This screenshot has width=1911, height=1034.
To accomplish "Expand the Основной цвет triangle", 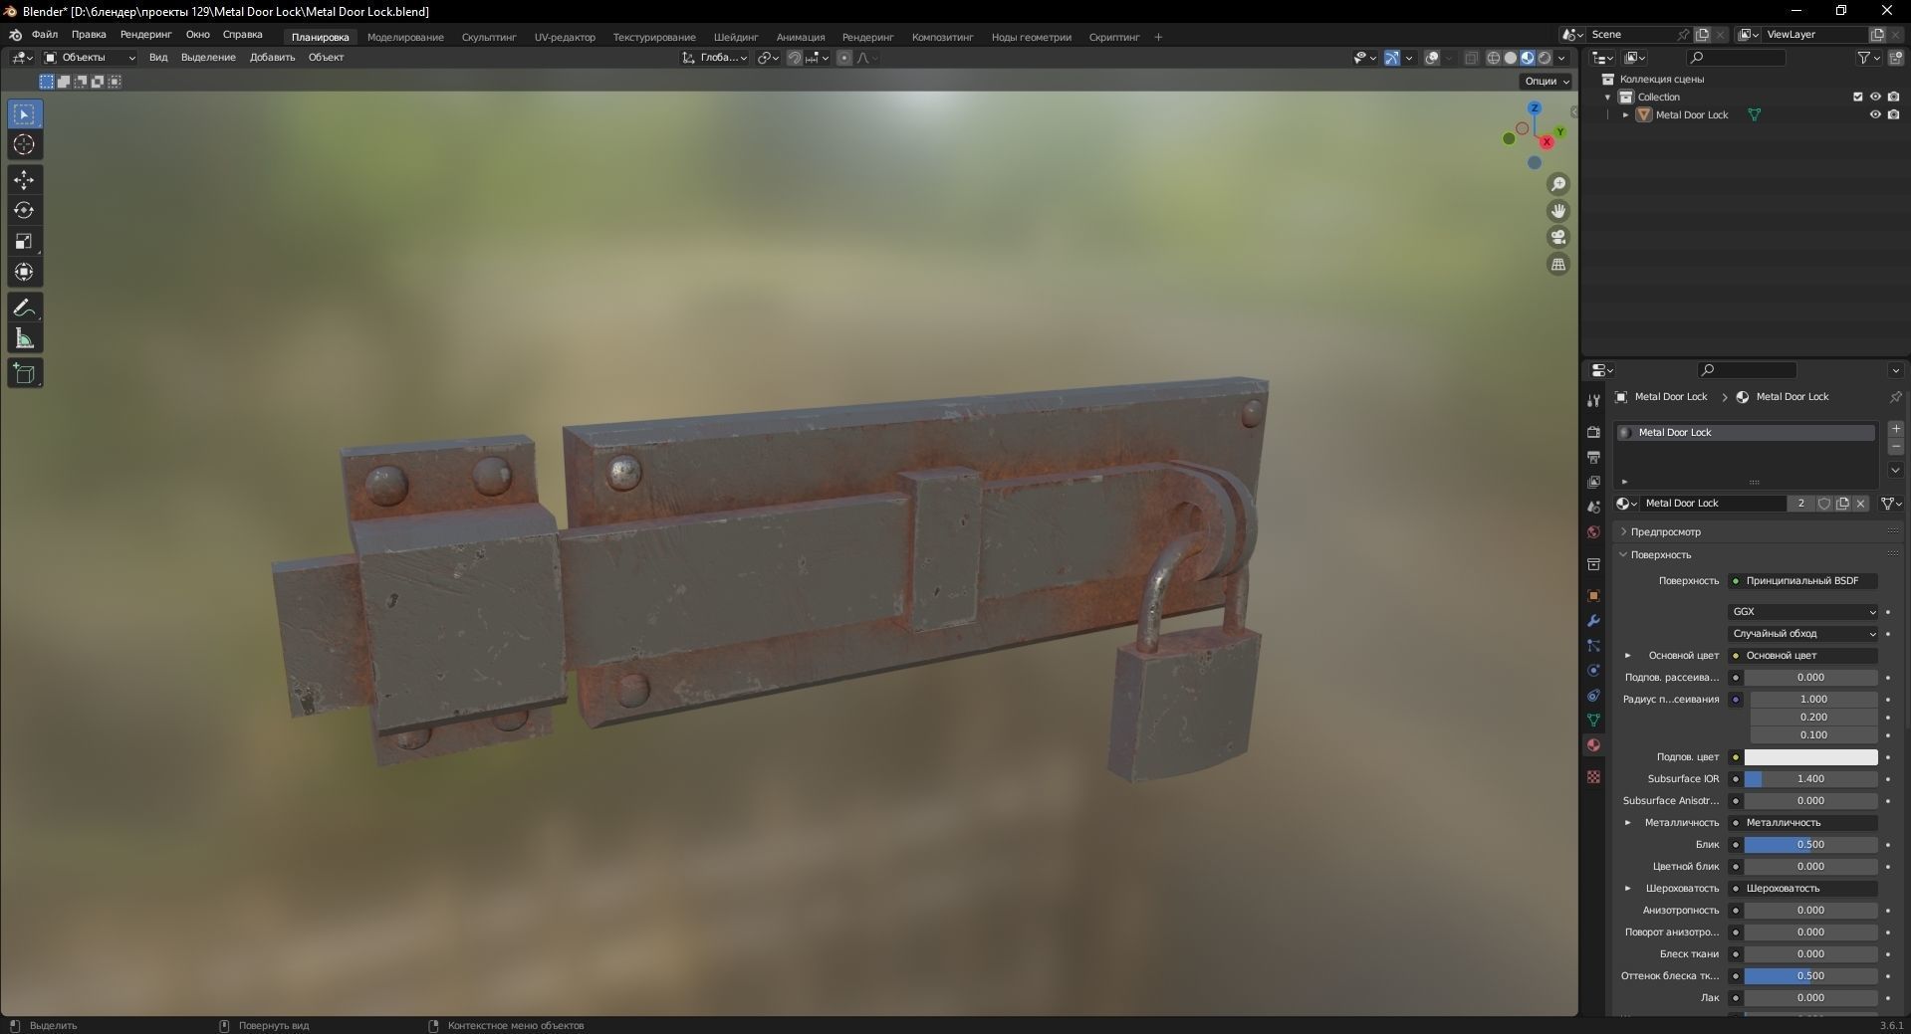I will (x=1628, y=656).
